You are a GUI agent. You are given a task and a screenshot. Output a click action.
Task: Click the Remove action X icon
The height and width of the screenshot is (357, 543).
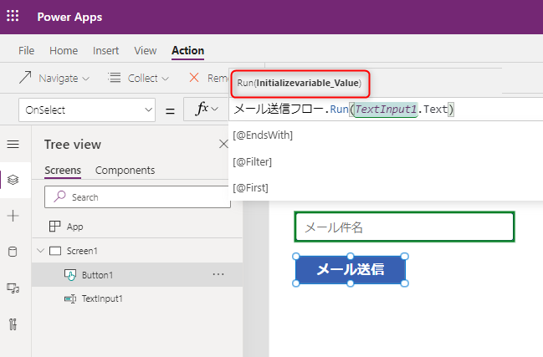[x=194, y=78]
